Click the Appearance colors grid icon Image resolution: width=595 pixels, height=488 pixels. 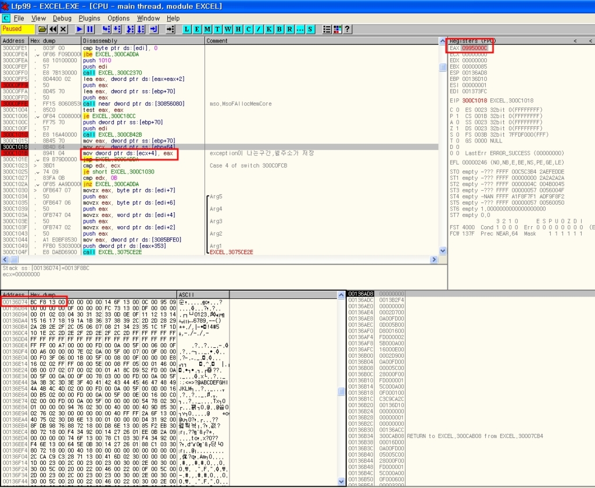coord(337,29)
